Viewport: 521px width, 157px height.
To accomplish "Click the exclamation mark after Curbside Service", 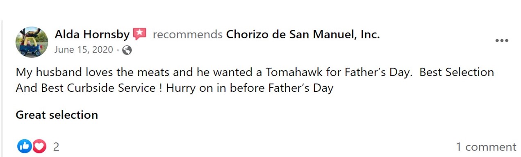I will (x=160, y=88).
